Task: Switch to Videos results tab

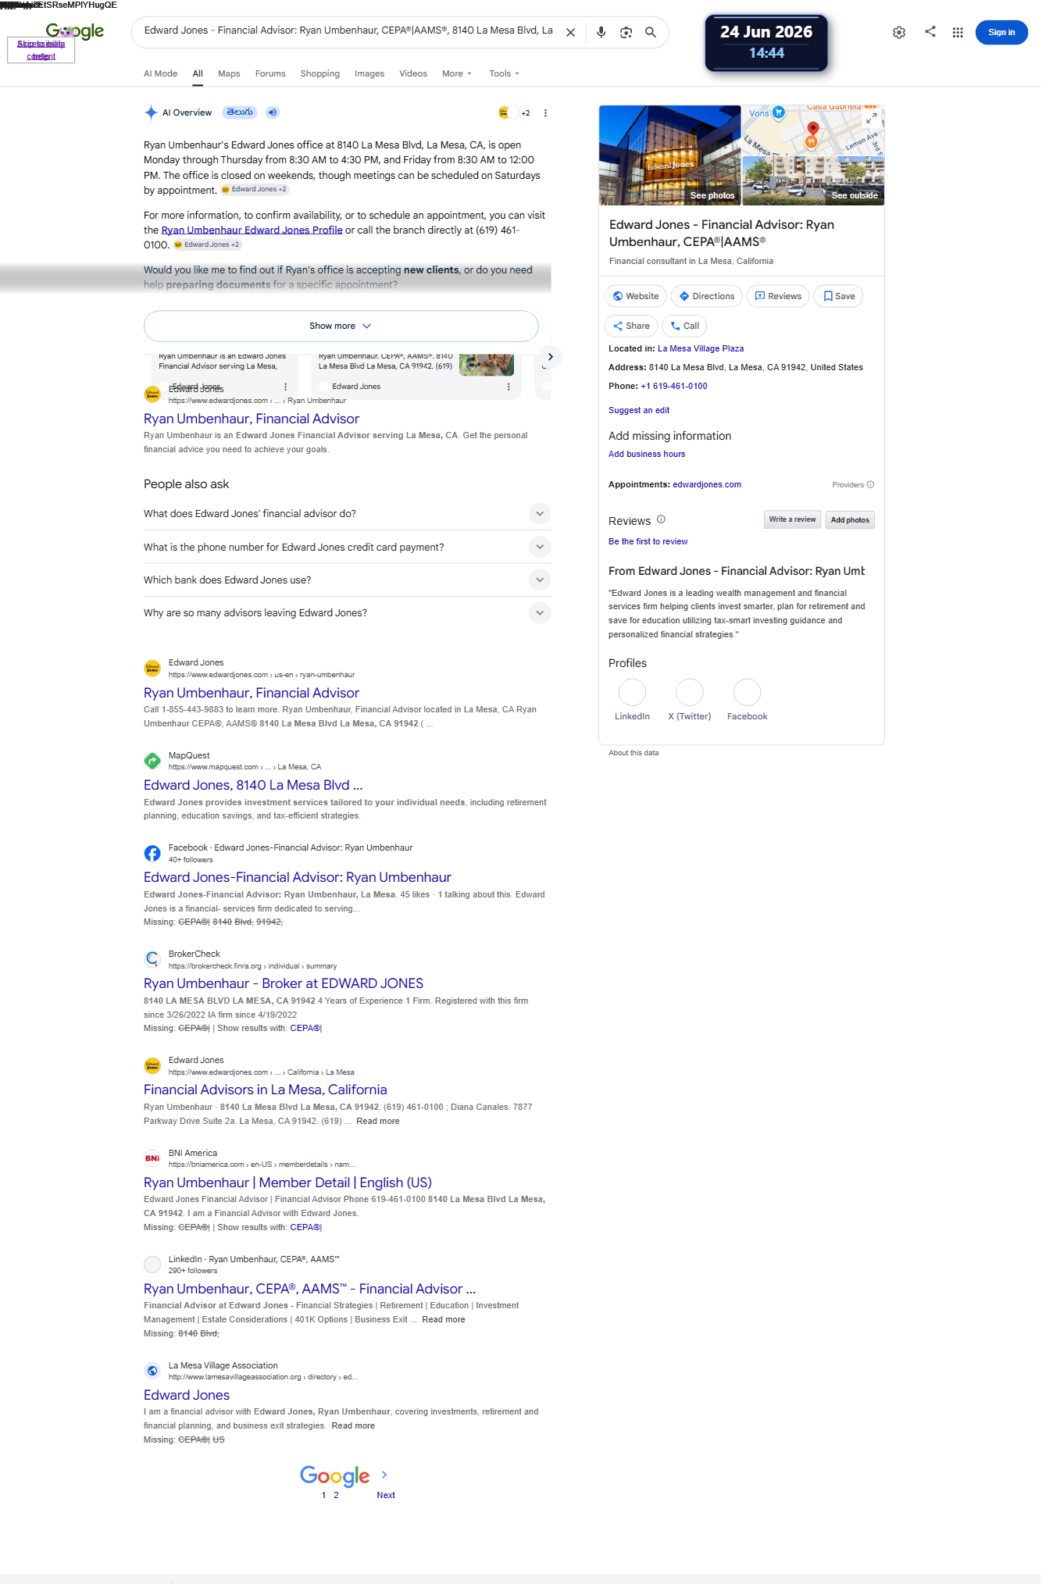Action: [x=413, y=74]
